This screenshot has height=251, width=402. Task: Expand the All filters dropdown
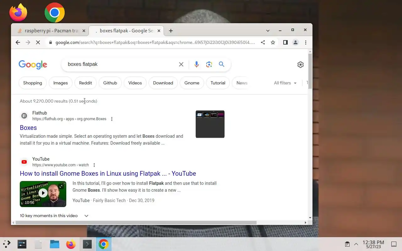[285, 83]
